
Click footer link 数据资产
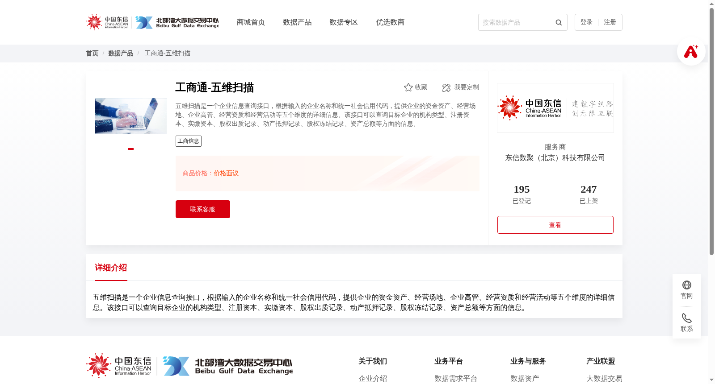coord(525,379)
